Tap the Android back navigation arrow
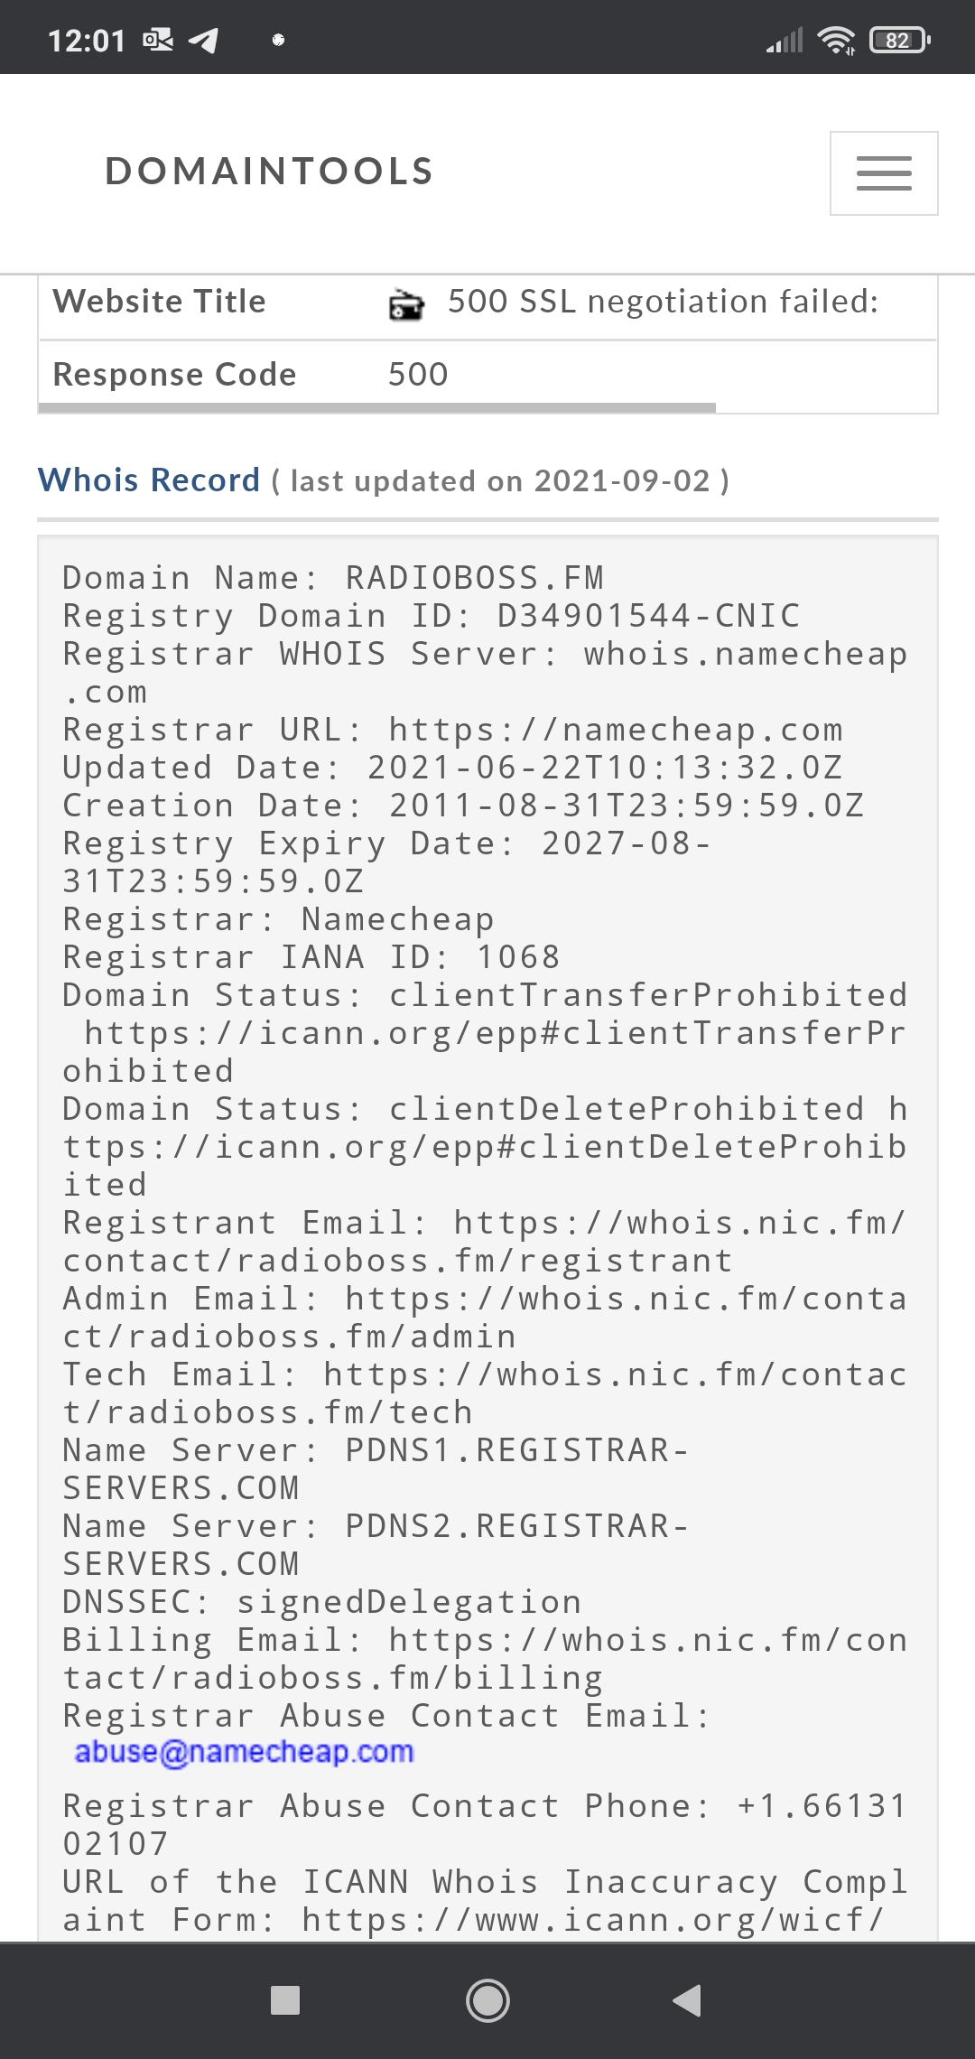This screenshot has width=975, height=2059. (687, 2000)
